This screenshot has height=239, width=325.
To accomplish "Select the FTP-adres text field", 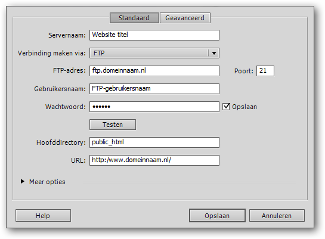I will click(154, 71).
